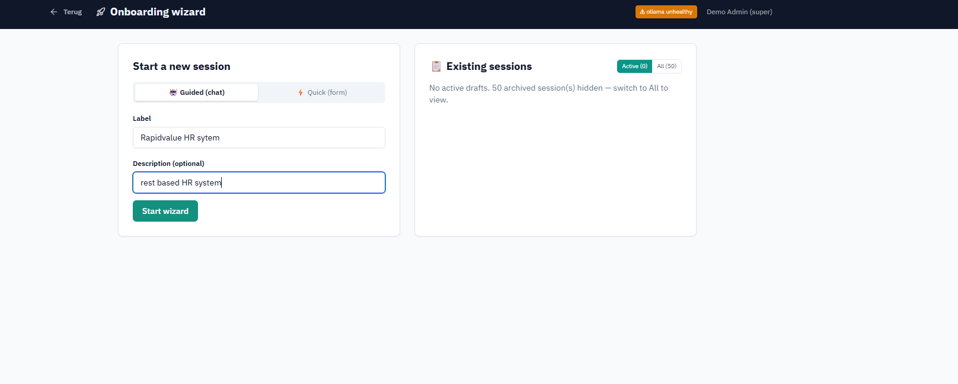Click the robot icon in Guided (chat) tab

pos(173,92)
